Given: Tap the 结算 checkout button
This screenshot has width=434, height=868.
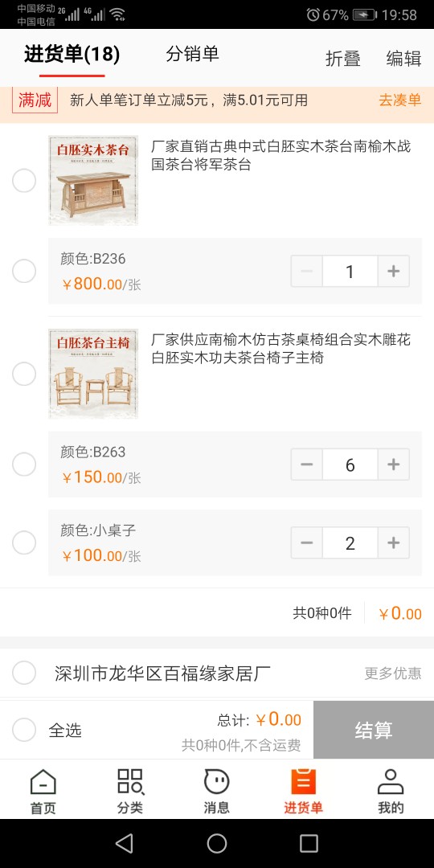Looking at the screenshot, I should (374, 730).
